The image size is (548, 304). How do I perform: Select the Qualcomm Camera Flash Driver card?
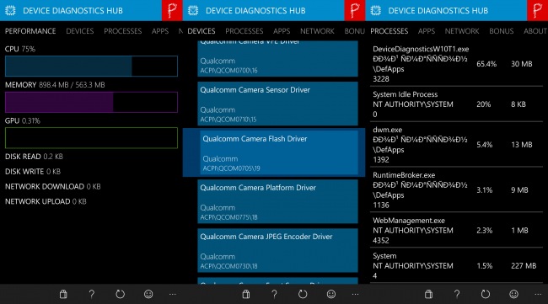pyautogui.click(x=278, y=152)
